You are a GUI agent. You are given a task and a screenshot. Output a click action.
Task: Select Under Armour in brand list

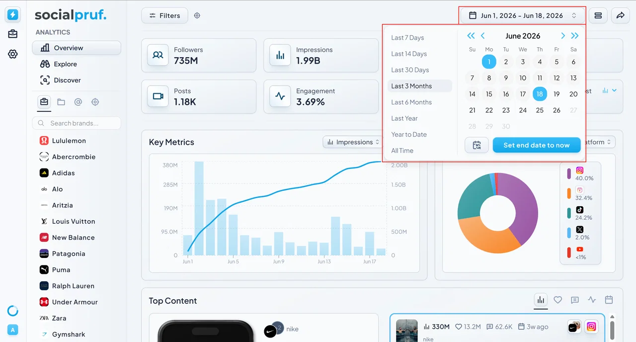click(77, 302)
